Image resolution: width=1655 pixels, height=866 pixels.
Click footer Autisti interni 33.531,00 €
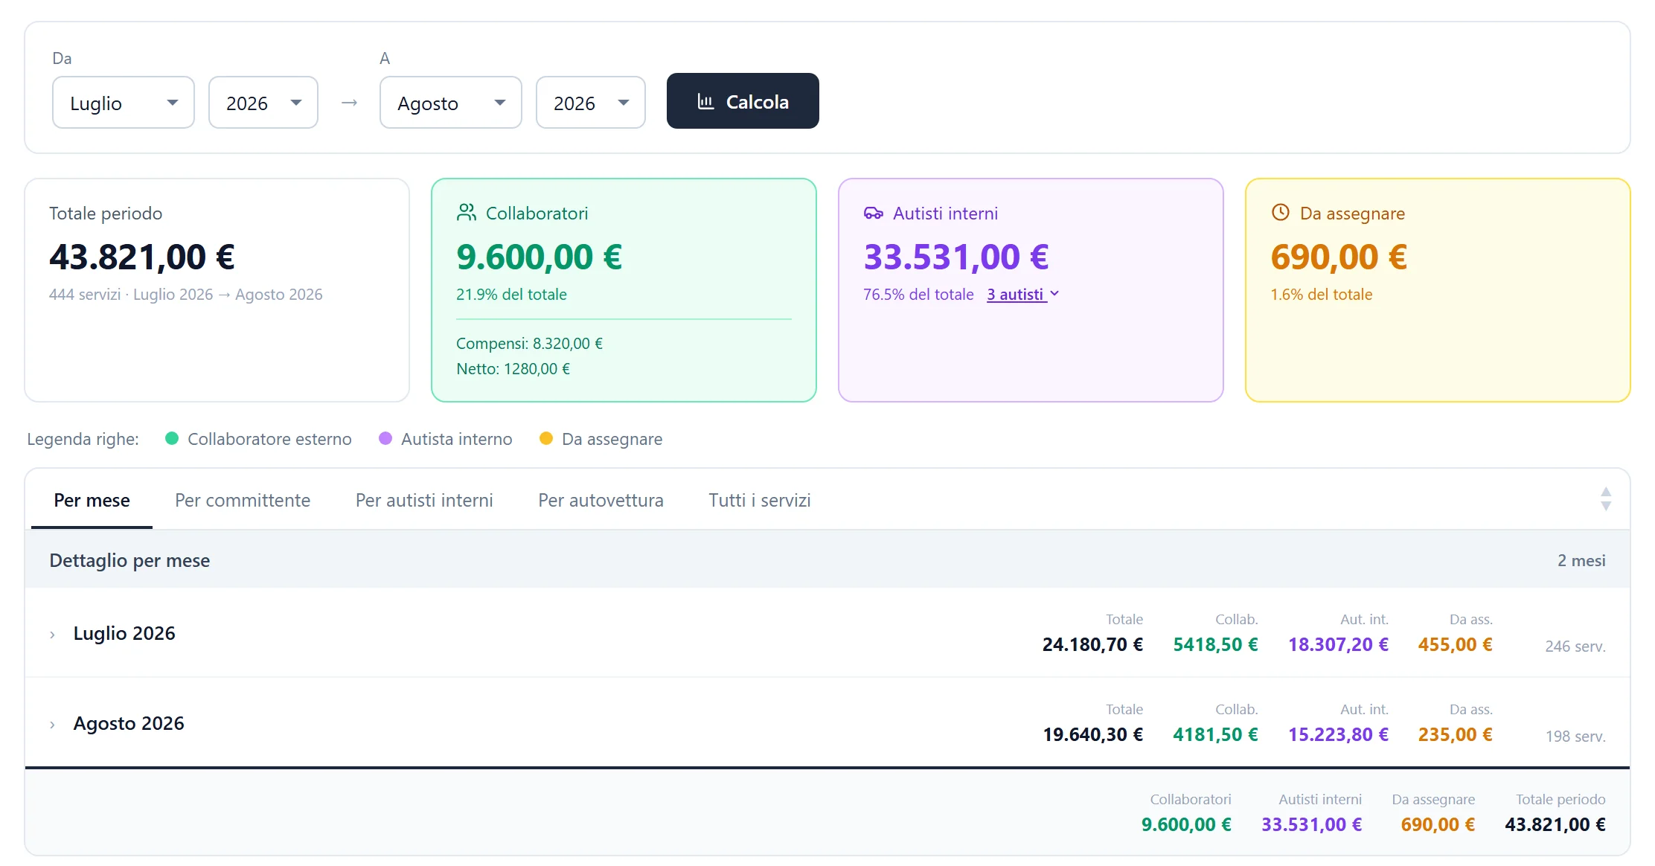(1311, 824)
